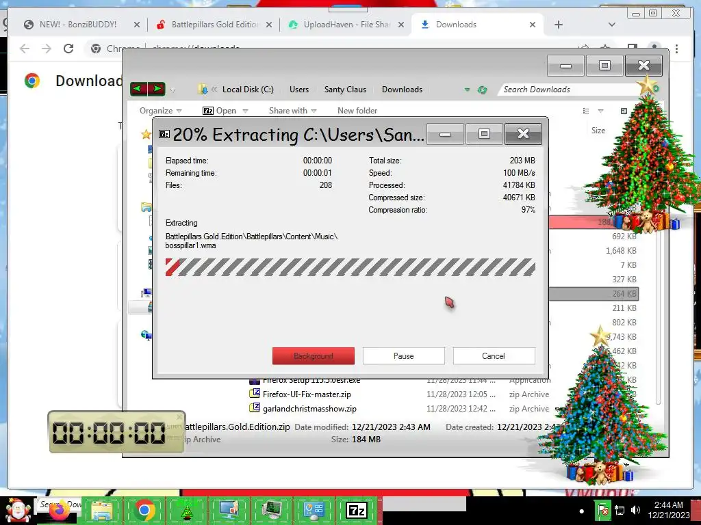Sort by the Size column header
The width and height of the screenshot is (701, 525).
click(x=598, y=131)
